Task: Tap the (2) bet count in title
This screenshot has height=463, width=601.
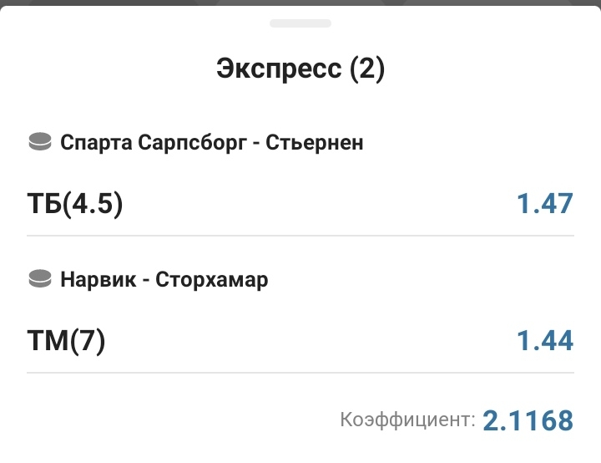Action: (x=367, y=69)
